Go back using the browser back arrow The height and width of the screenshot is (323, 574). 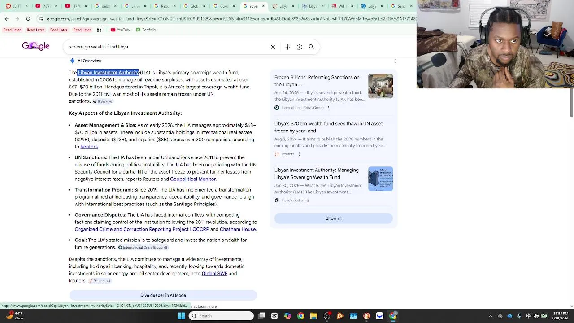click(x=6, y=19)
